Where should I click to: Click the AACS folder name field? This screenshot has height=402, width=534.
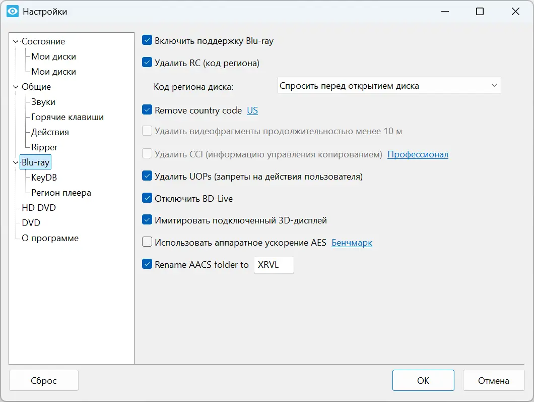274,265
